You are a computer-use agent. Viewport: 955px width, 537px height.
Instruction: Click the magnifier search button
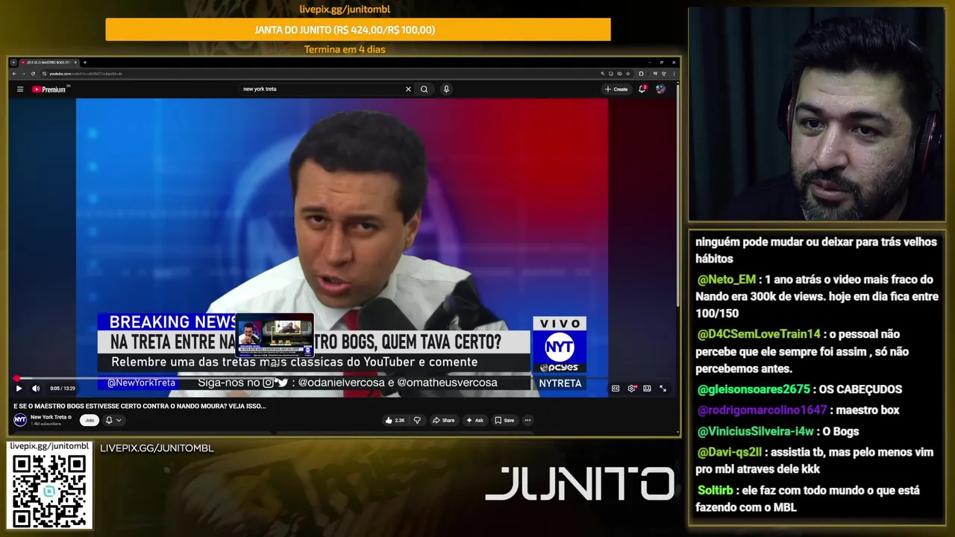point(424,89)
